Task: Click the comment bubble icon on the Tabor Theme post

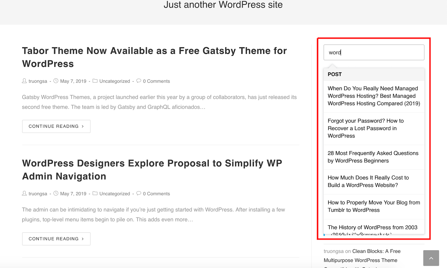Action: coord(139,81)
